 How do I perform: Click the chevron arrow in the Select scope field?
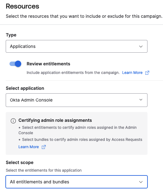[x=141, y=182]
